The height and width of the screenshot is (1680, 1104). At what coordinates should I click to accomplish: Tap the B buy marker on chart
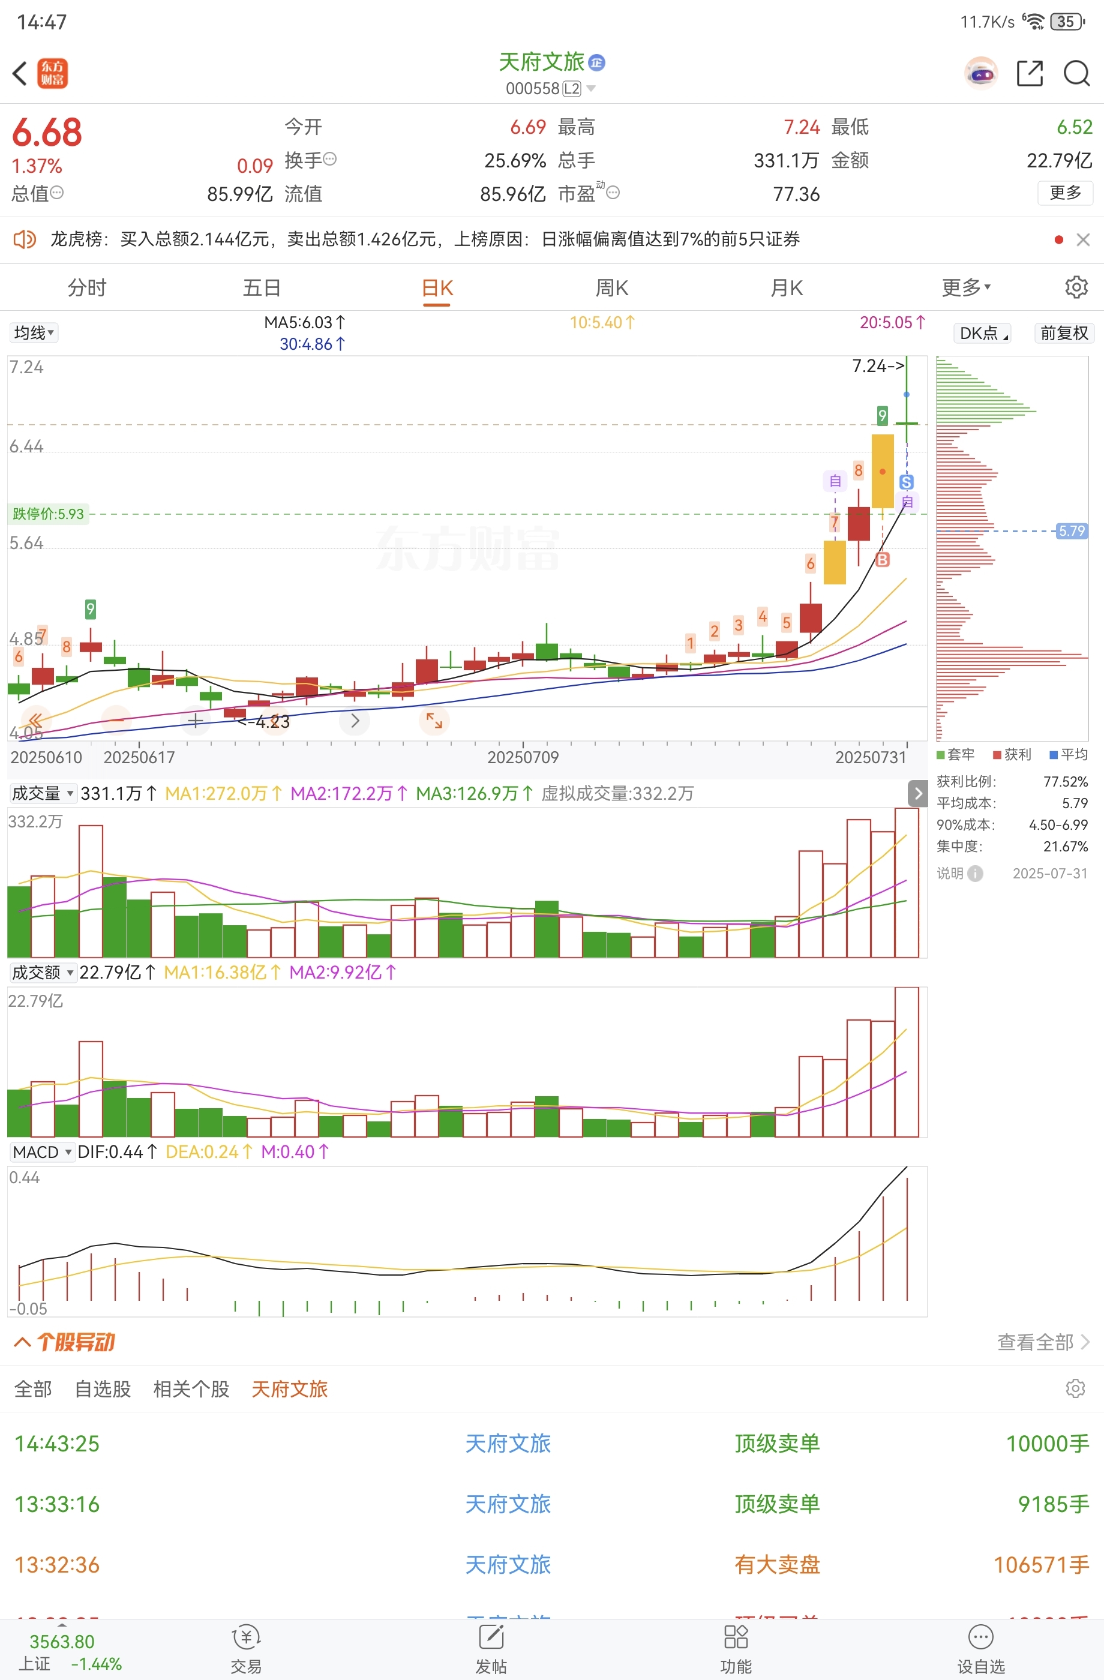(x=883, y=560)
